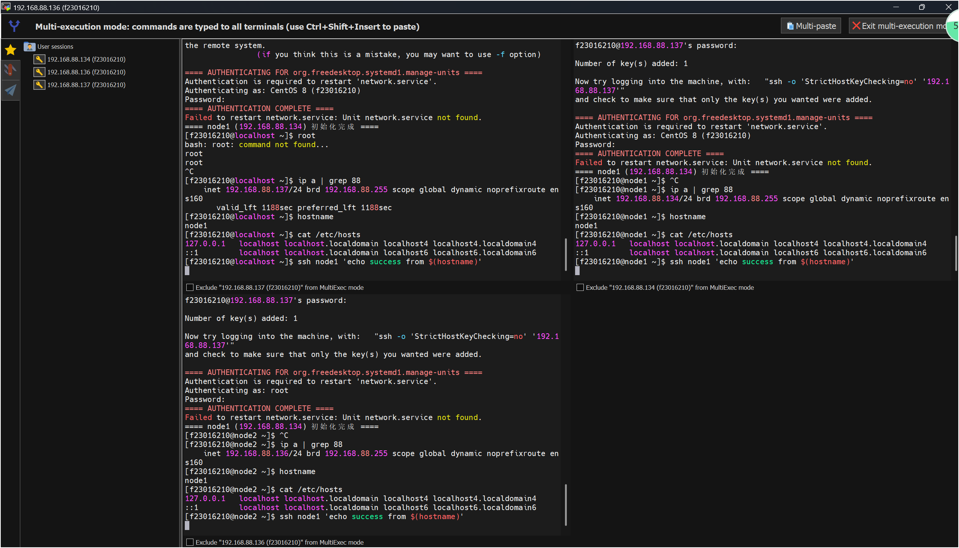Click the MultiExec fork arrow icon

(x=14, y=26)
